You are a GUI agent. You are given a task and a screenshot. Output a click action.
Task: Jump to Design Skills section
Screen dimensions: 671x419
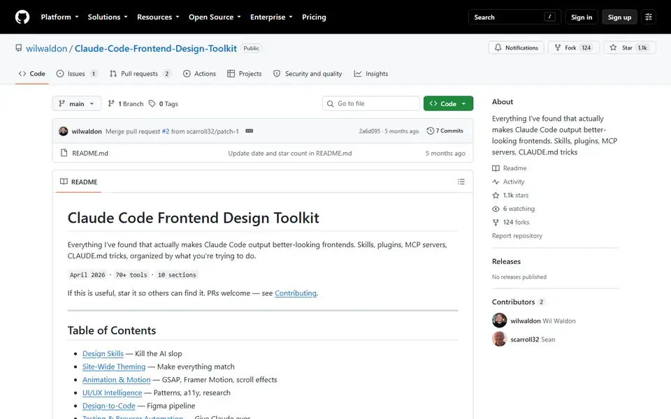tap(103, 353)
